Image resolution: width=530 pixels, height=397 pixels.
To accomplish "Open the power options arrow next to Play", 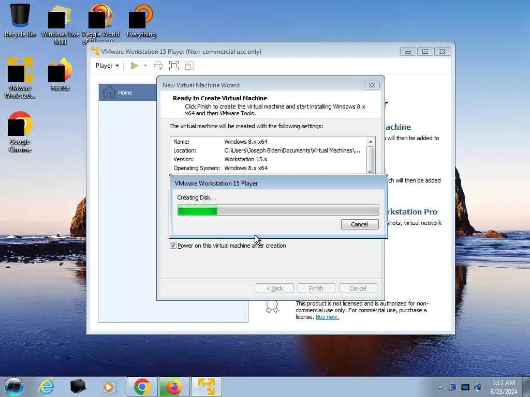I will [x=145, y=66].
